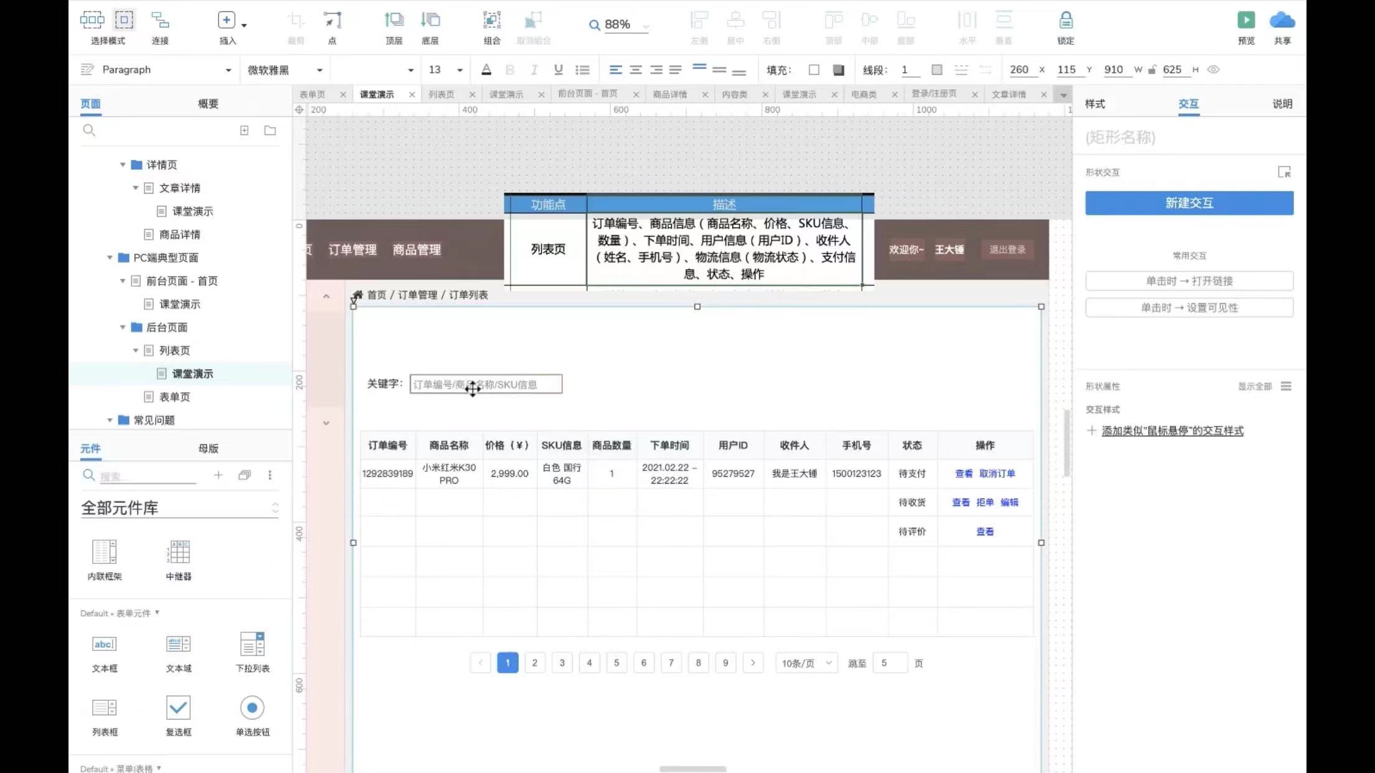Open the font size 13 dropdown

pos(460,70)
